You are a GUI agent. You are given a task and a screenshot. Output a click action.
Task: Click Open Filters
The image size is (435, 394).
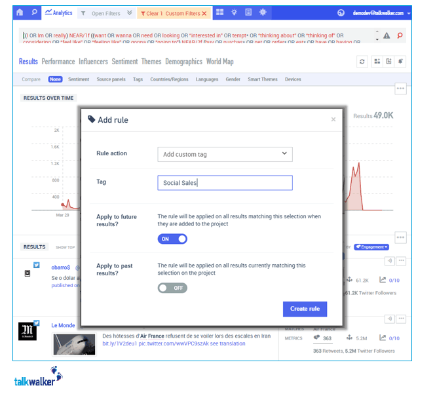click(105, 13)
